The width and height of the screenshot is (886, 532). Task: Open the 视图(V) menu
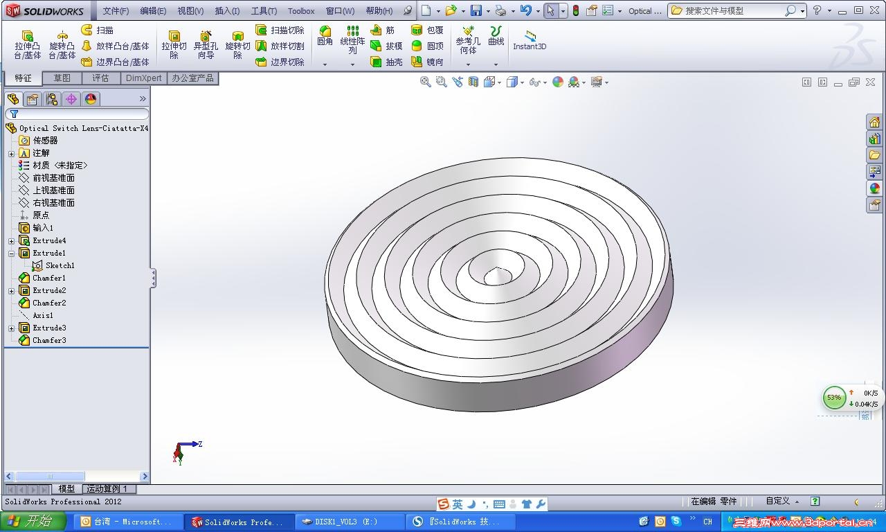pos(190,11)
